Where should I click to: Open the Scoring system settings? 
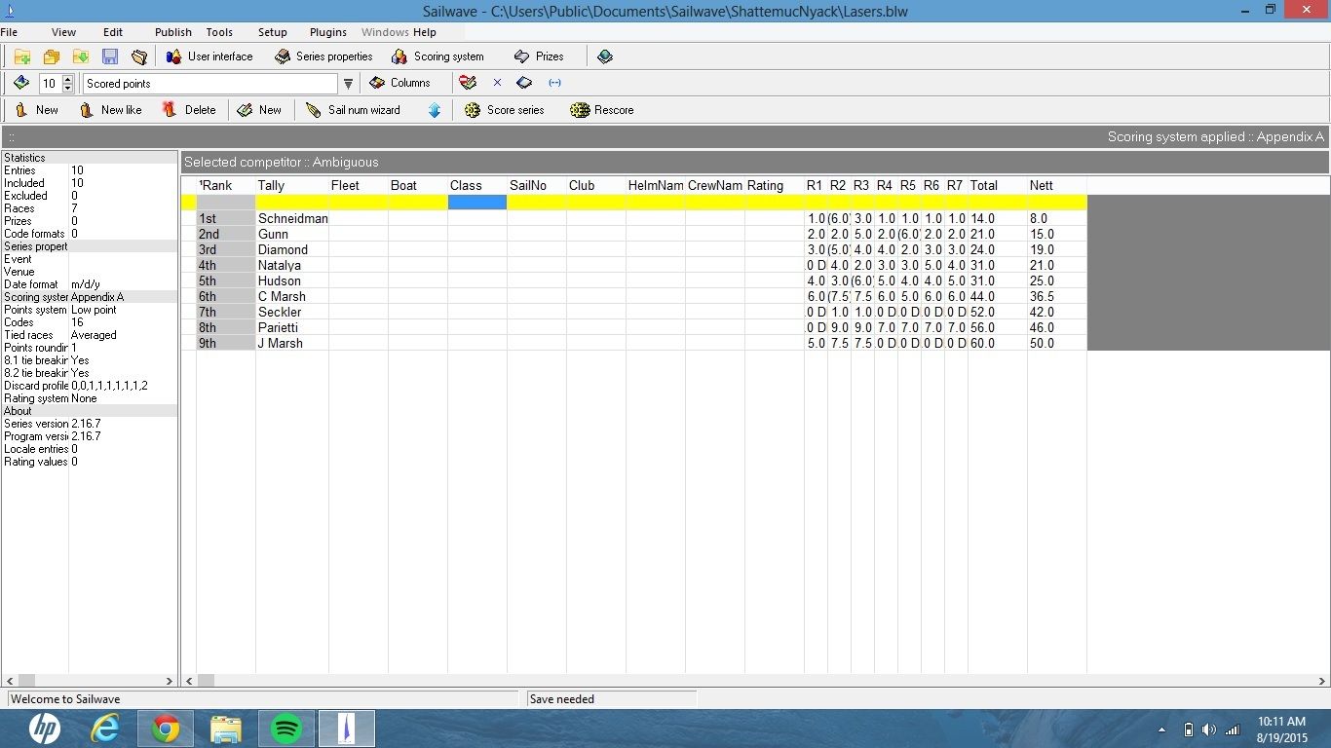click(437, 56)
